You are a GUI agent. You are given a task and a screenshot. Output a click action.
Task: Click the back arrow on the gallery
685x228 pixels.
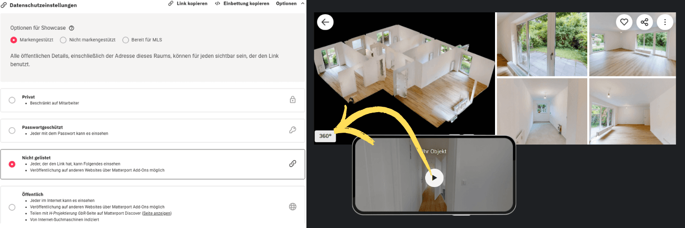click(325, 22)
